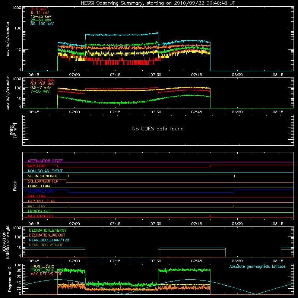The image size is (298, 298).
Task: Click 08:15 tick under the keV panel
Action: click(x=278, y=75)
